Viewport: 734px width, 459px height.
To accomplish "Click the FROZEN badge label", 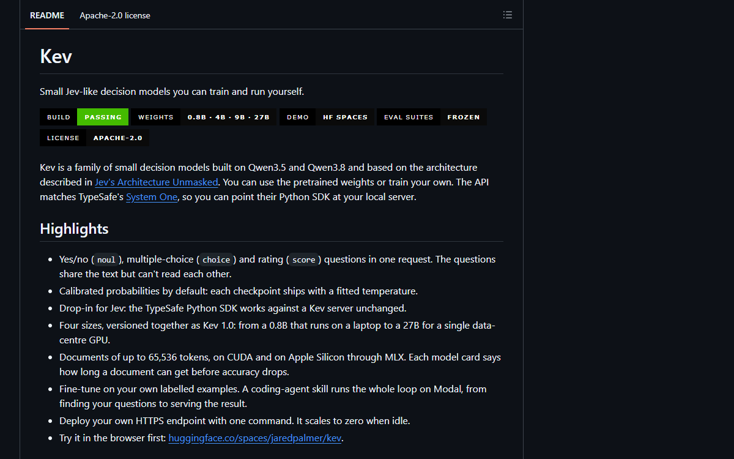I will click(x=464, y=117).
